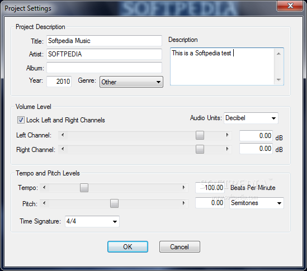Image resolution: width=307 pixels, height=271 pixels.
Task: Click the OK button
Action: (x=127, y=247)
